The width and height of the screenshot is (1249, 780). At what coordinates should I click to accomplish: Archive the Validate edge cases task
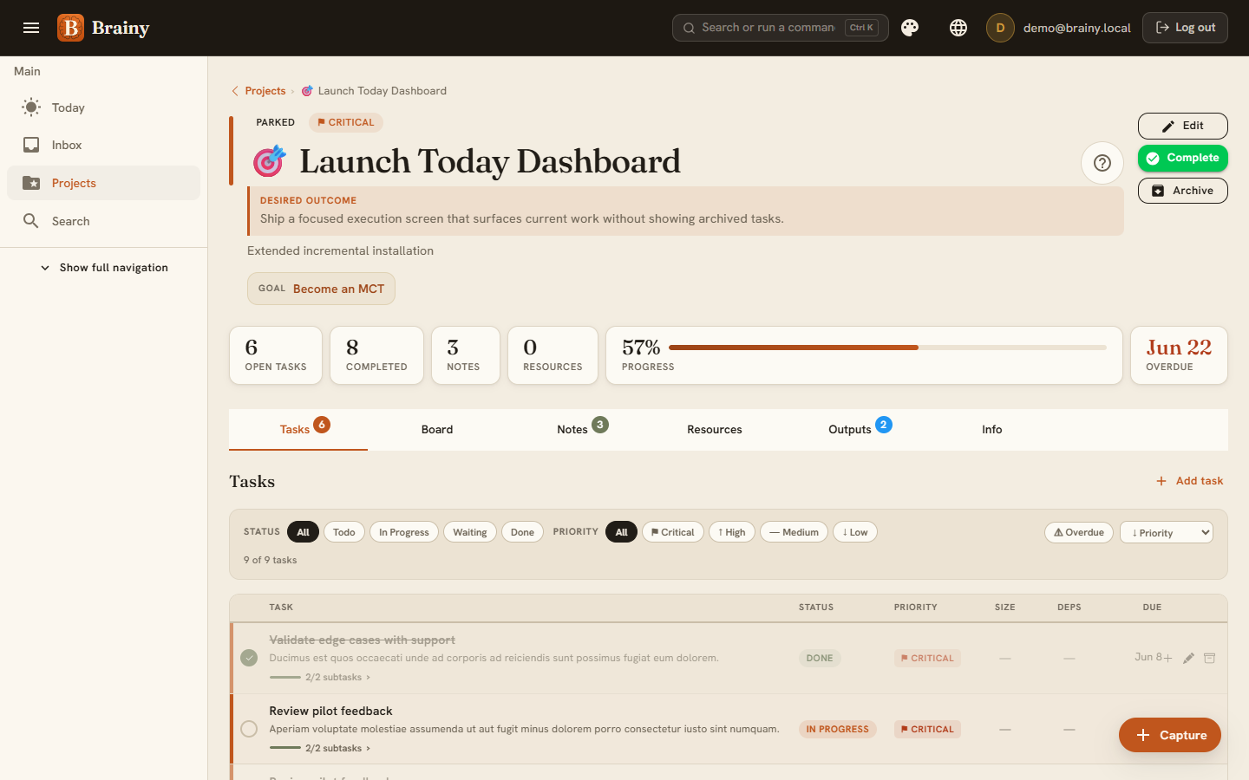(x=1210, y=658)
